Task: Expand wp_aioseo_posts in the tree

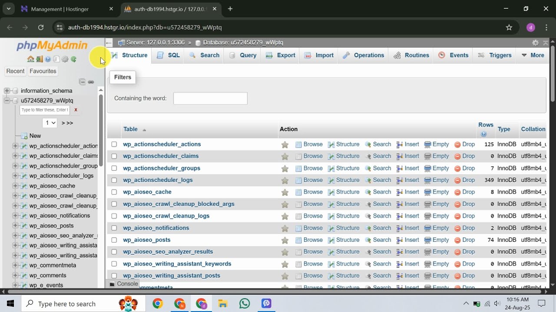Action: pyautogui.click(x=15, y=226)
